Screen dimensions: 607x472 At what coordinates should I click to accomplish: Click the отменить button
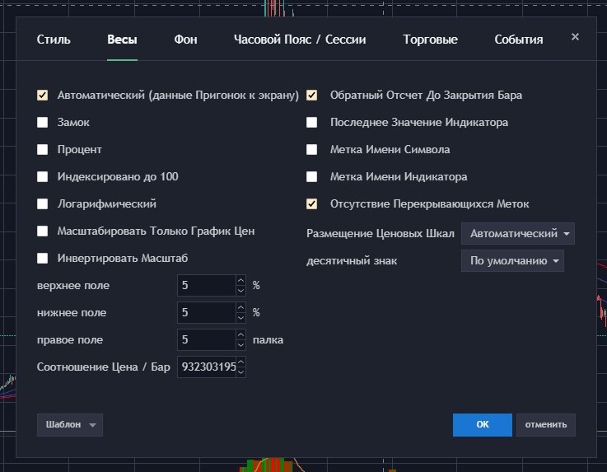point(546,425)
